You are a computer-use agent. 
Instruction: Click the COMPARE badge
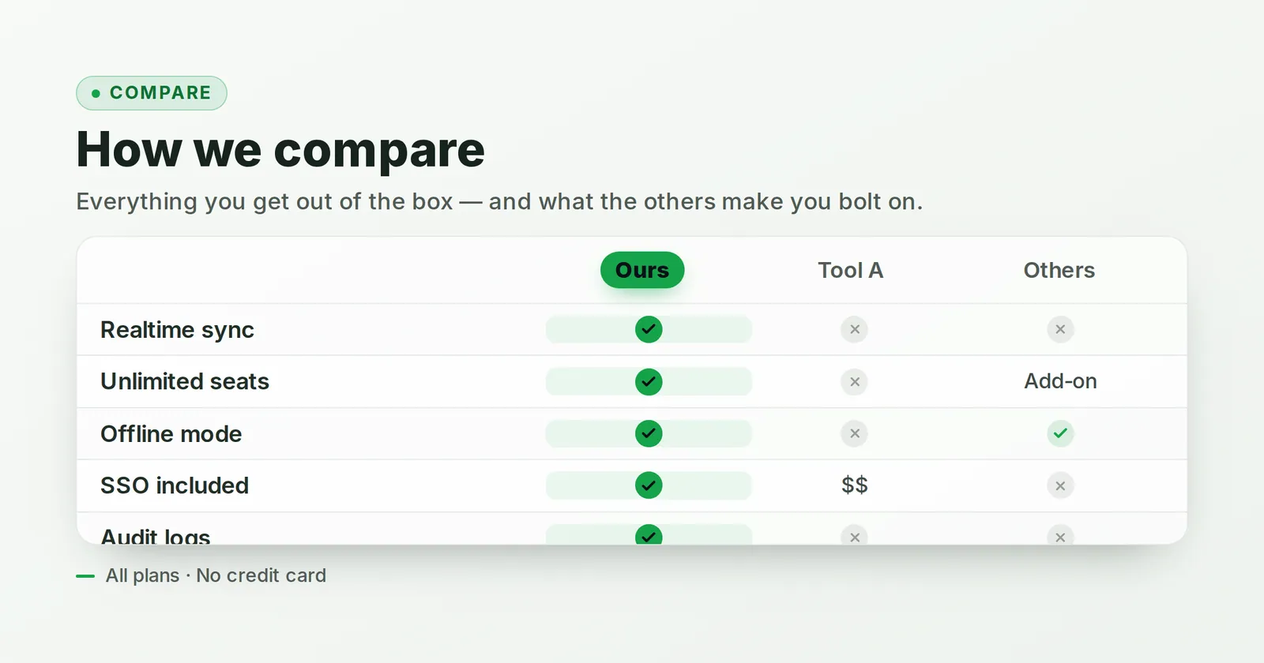click(x=152, y=93)
